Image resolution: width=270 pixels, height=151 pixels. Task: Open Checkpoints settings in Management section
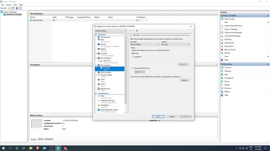tap(105, 105)
